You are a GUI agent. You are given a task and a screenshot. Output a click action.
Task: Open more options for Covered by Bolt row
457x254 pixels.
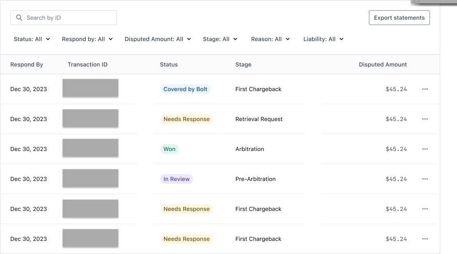tap(425, 89)
